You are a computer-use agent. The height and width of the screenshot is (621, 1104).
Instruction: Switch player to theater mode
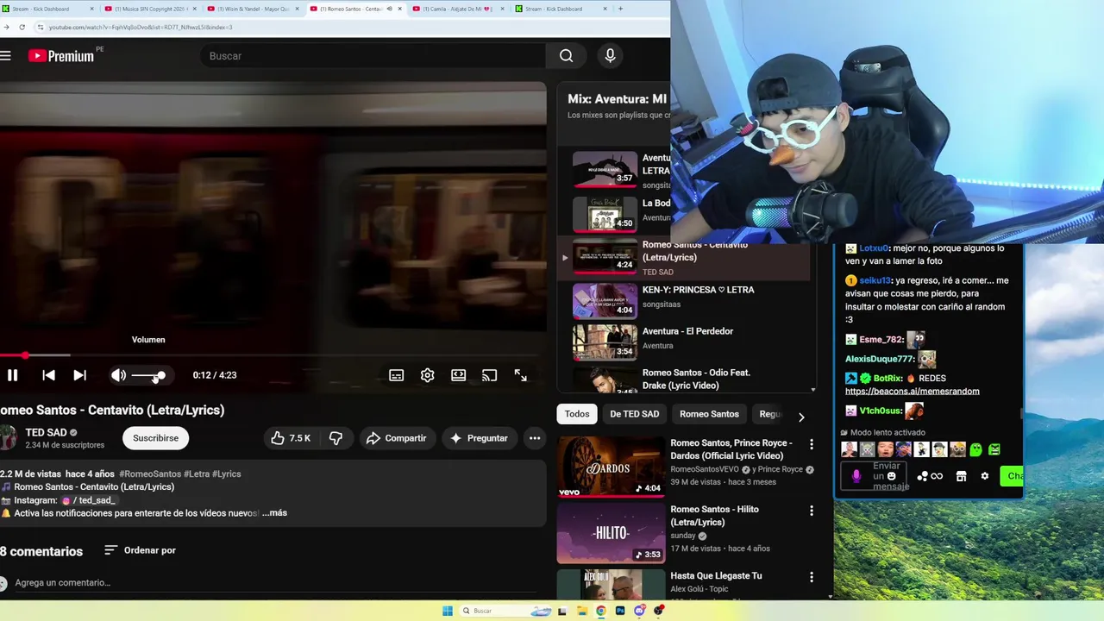tap(459, 375)
